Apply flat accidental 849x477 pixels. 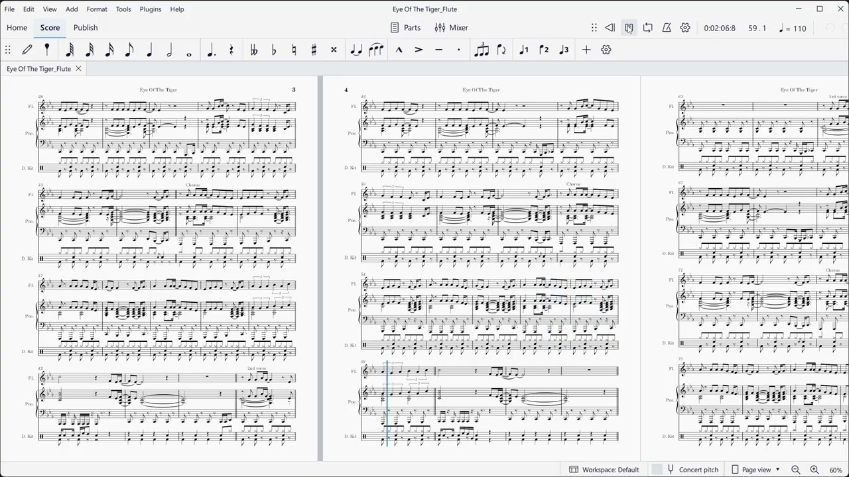point(274,50)
